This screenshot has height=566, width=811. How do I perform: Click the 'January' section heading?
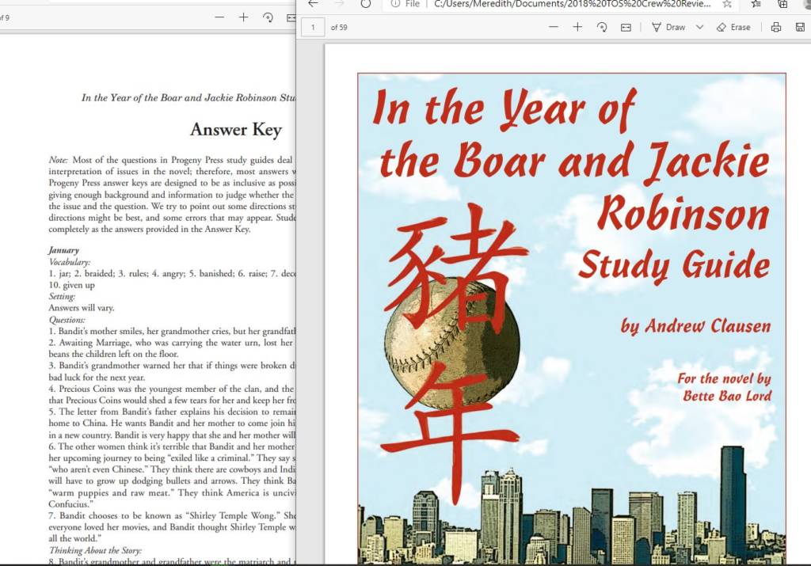pyautogui.click(x=63, y=251)
